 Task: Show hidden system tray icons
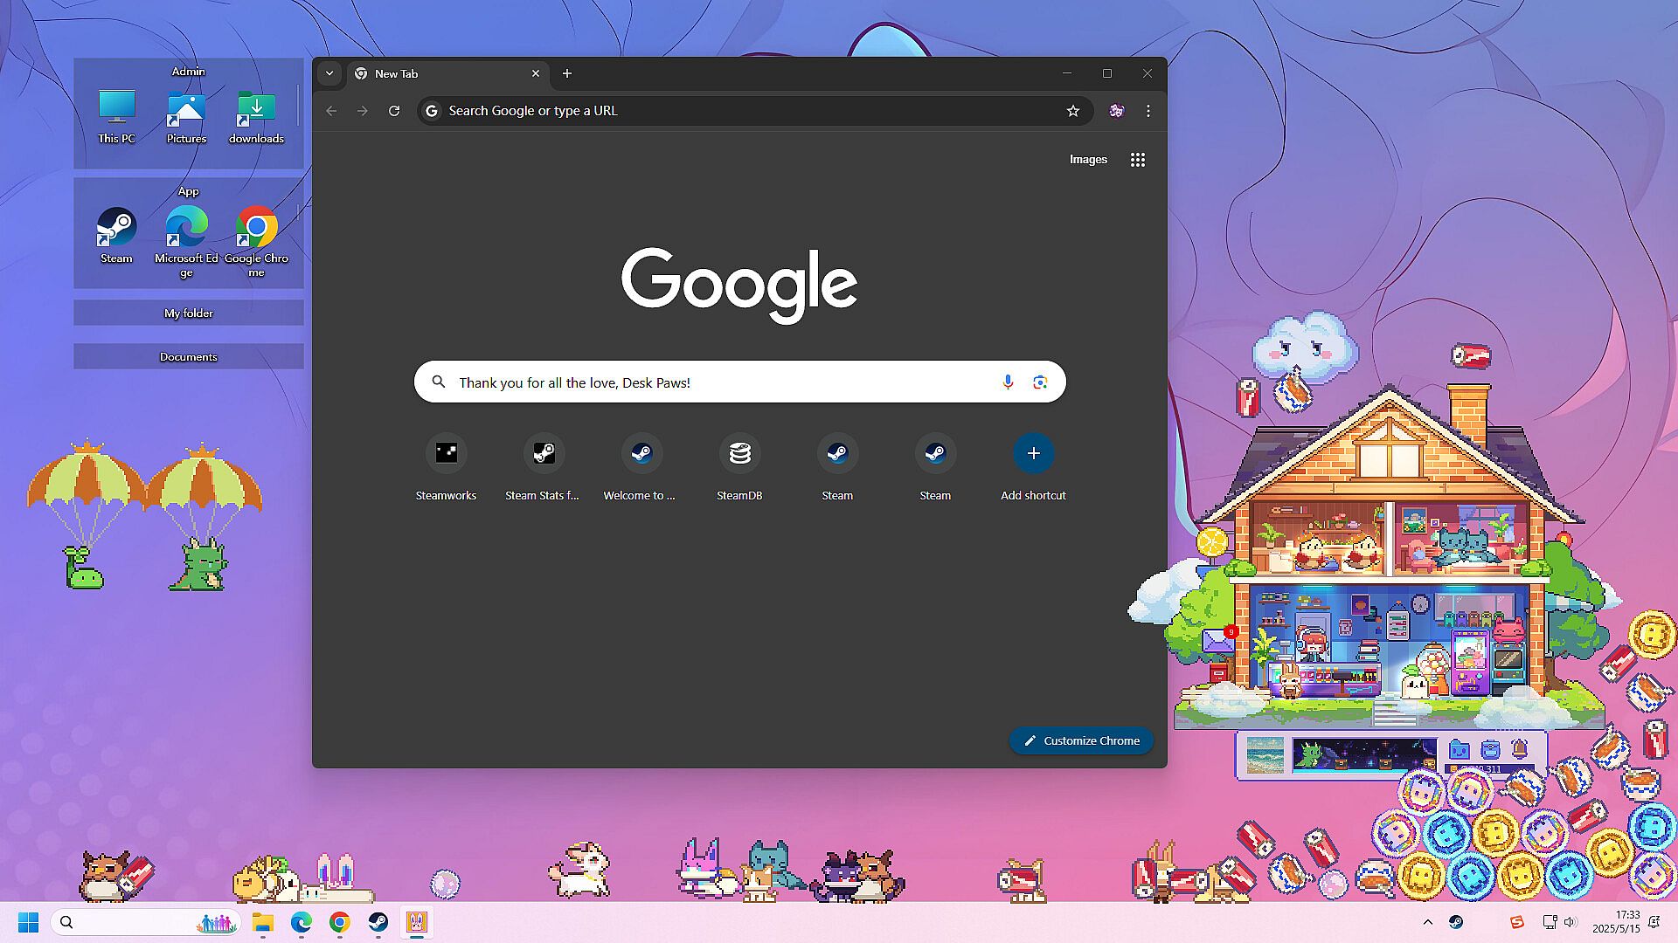coord(1428,922)
